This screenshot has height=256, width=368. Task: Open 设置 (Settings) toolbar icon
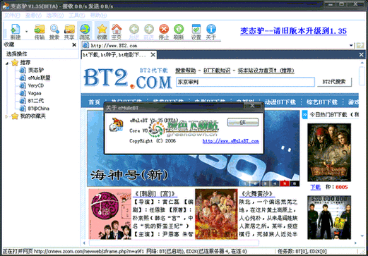tap(196, 32)
